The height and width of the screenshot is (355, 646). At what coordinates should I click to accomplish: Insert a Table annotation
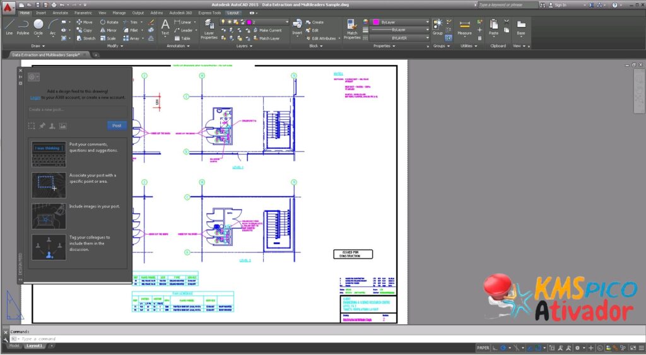[182, 38]
